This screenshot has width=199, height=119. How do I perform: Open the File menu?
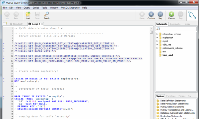pyautogui.click(x=5, y=8)
